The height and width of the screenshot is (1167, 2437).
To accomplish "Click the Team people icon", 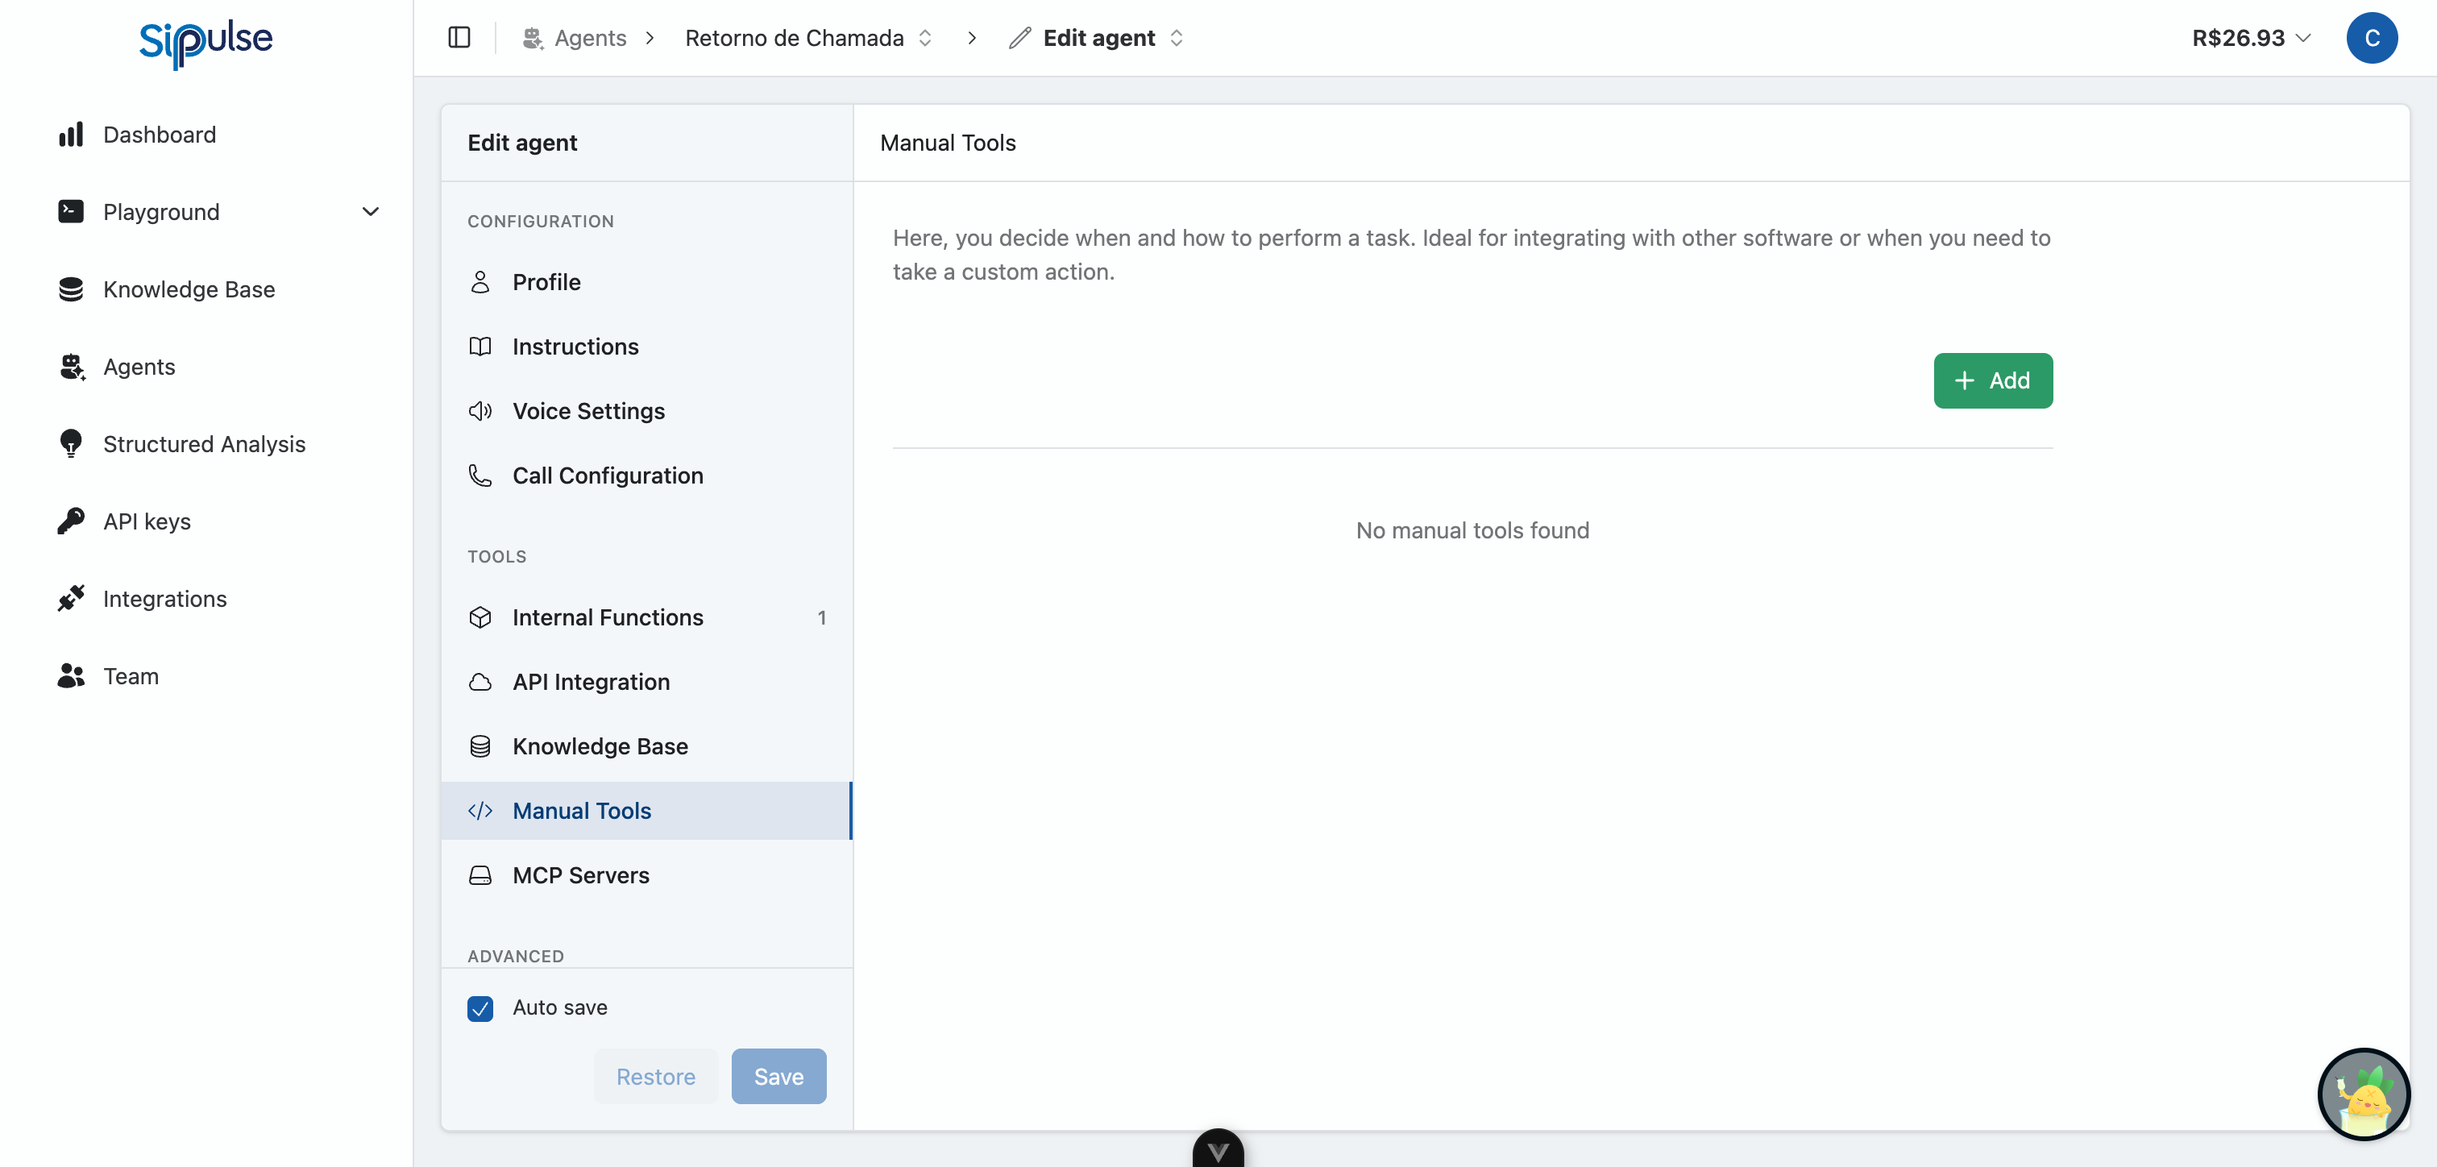I will (x=71, y=676).
